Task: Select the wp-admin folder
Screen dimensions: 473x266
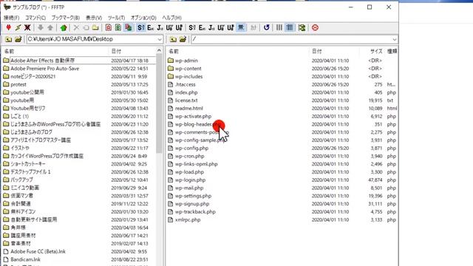Action: [186, 61]
